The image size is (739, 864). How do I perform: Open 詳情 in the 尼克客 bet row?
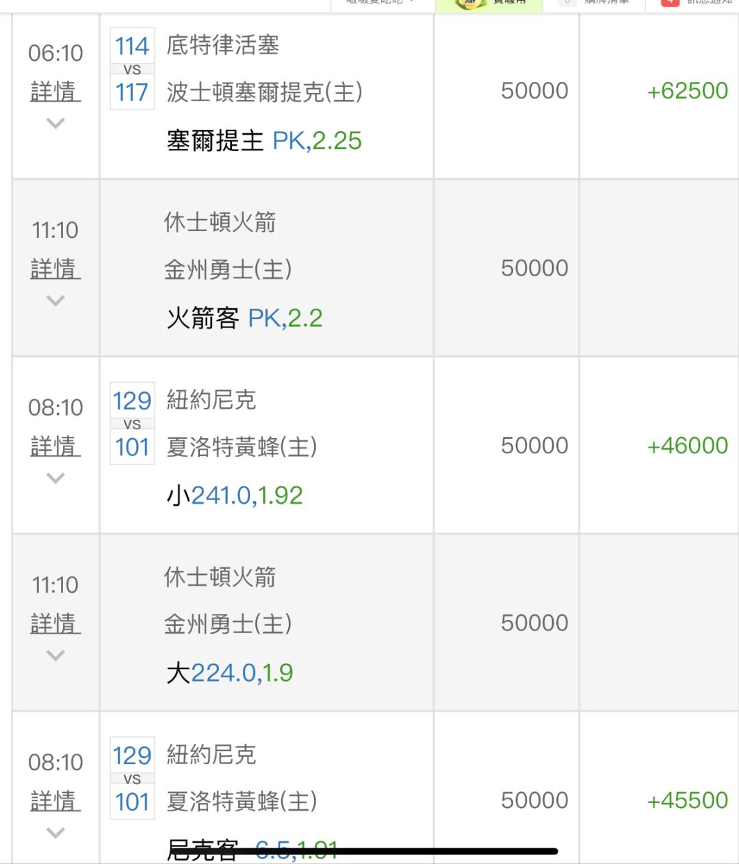[55, 800]
